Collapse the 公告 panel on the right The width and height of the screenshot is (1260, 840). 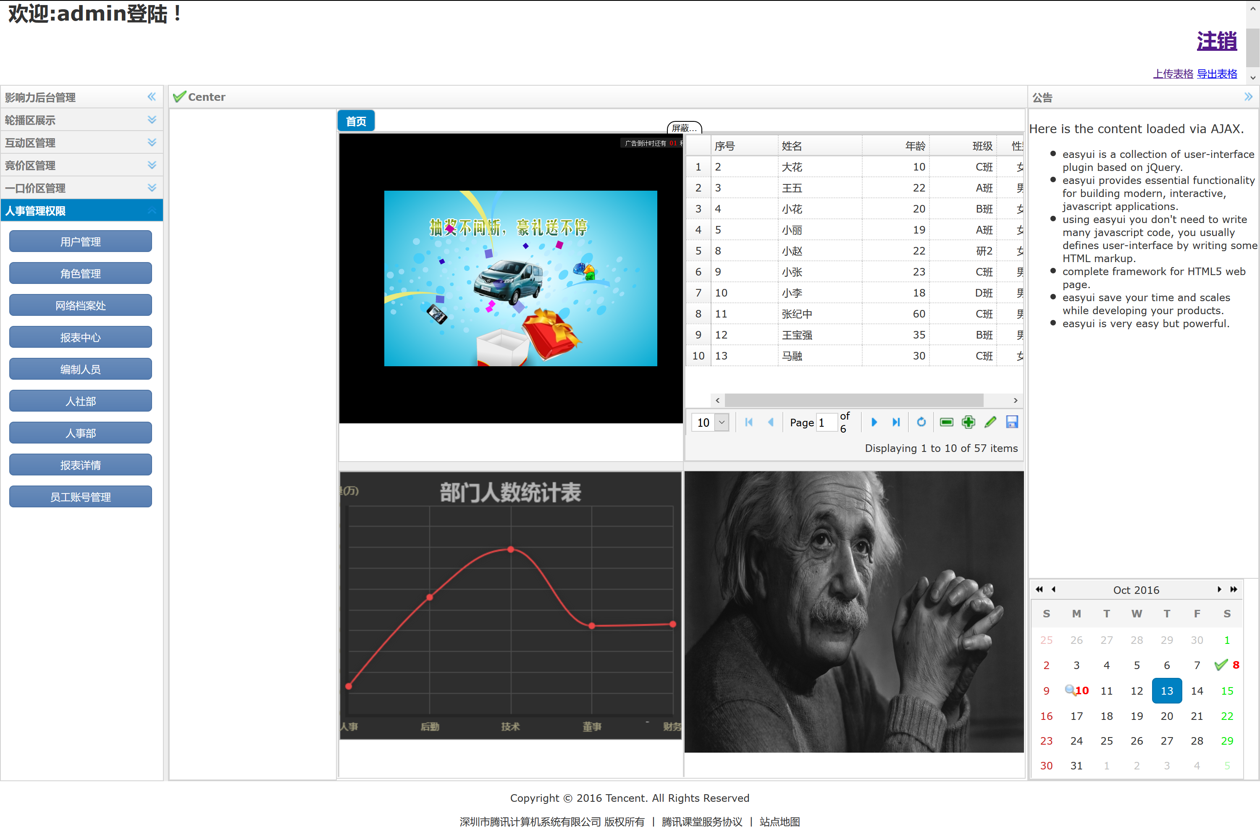(x=1248, y=97)
